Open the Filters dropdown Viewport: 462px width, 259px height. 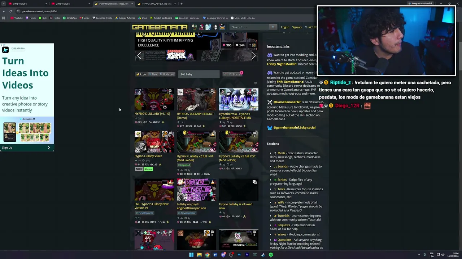pos(232,74)
